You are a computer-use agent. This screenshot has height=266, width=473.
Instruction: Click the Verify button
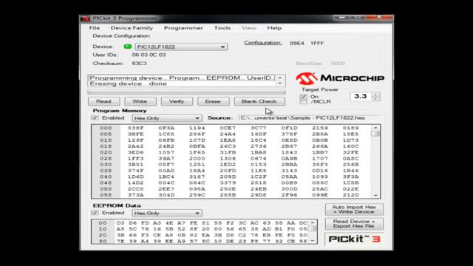tap(177, 101)
